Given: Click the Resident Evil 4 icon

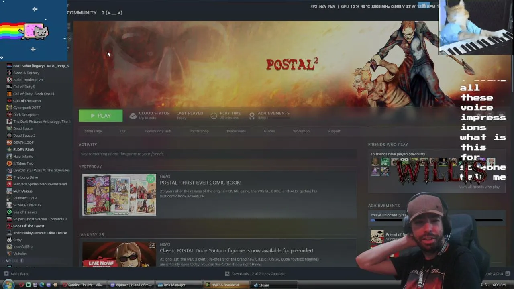Looking at the screenshot, I should point(9,198).
